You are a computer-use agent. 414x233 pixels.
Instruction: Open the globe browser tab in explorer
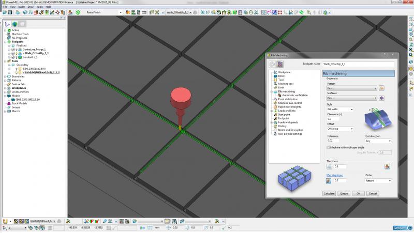click(x=15, y=24)
